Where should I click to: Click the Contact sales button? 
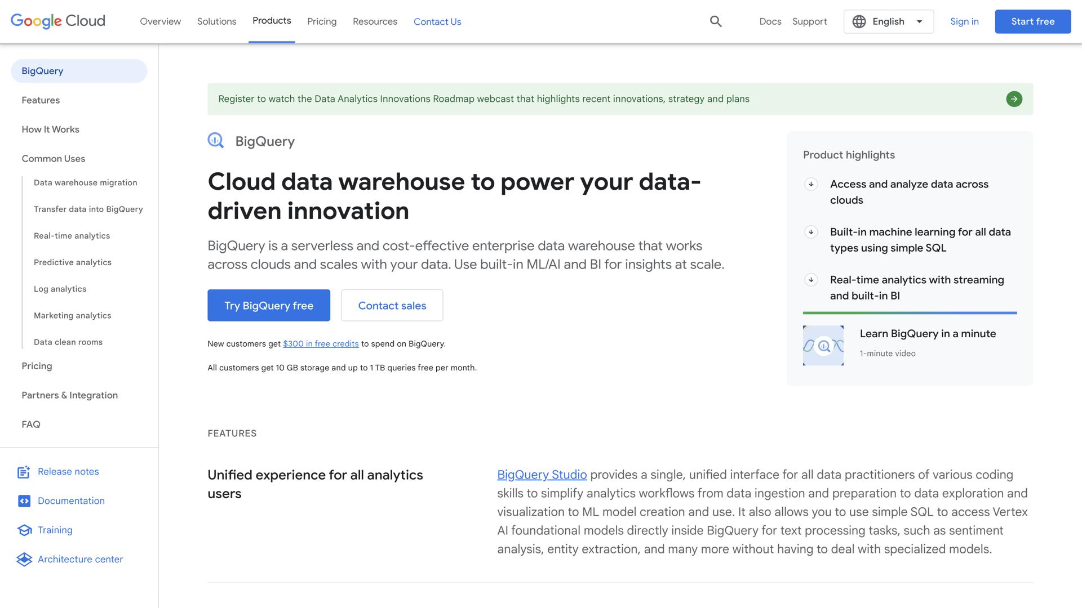coord(392,305)
